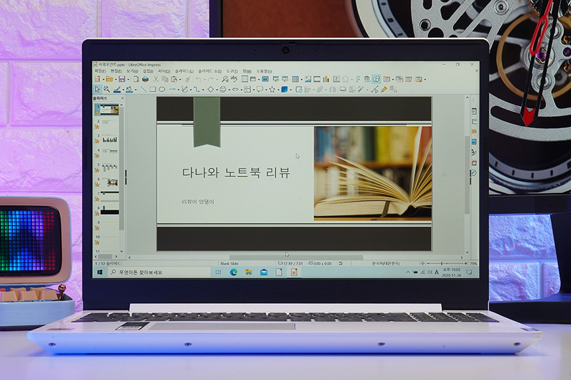Select the Diamond basic shape tool
571x380 pixels.
(211, 89)
